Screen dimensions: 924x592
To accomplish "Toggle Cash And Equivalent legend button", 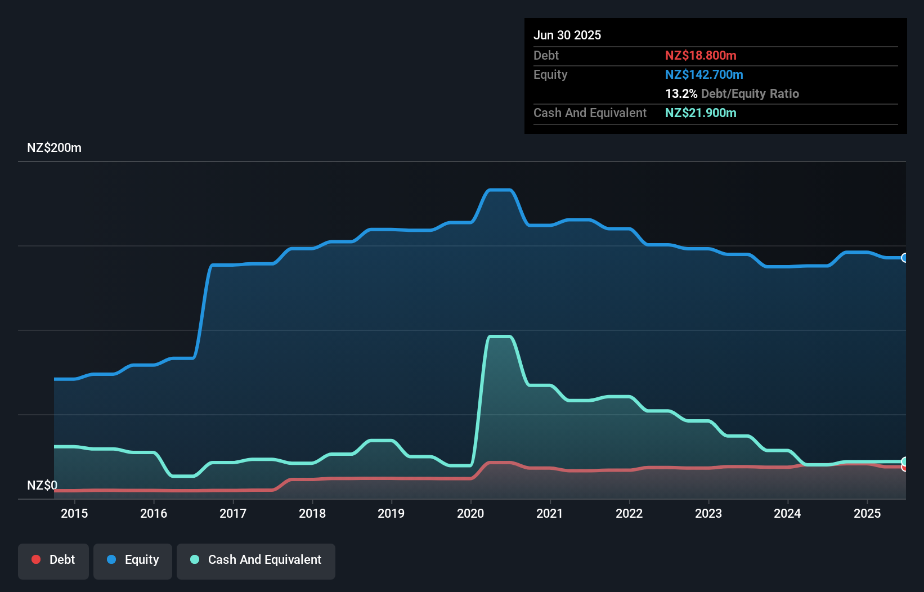I will [x=256, y=561].
